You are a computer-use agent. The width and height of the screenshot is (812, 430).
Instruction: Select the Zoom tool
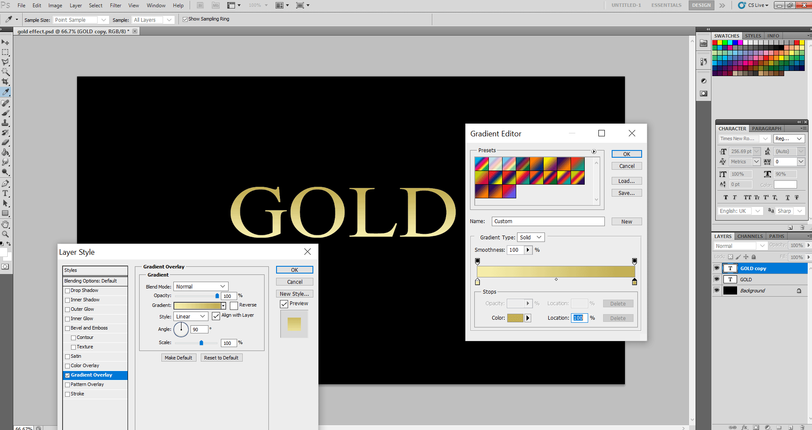(6, 234)
